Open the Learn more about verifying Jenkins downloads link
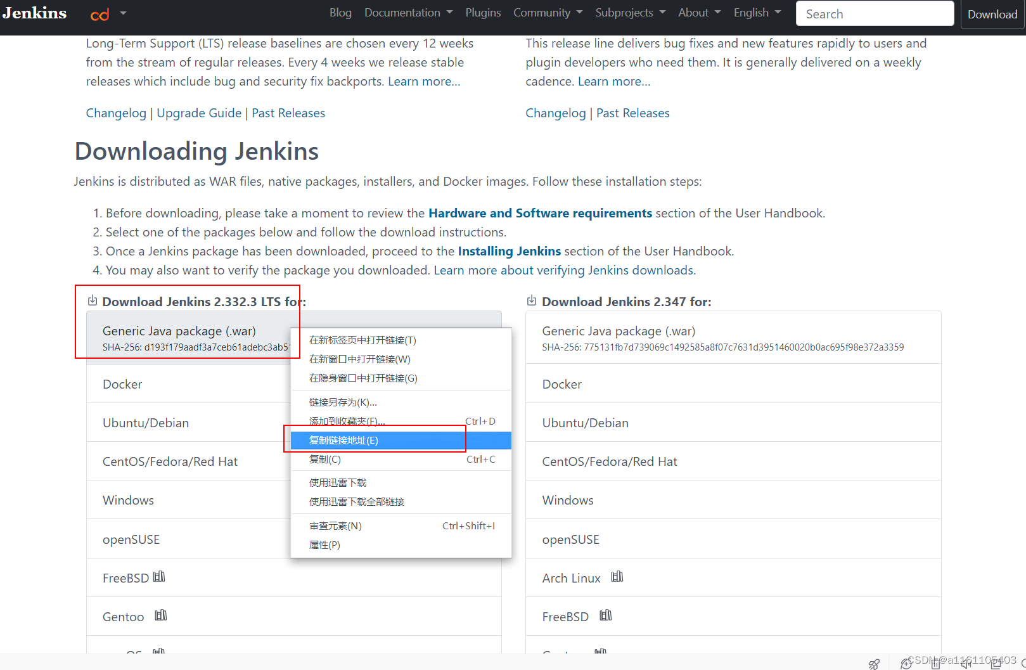 point(565,270)
